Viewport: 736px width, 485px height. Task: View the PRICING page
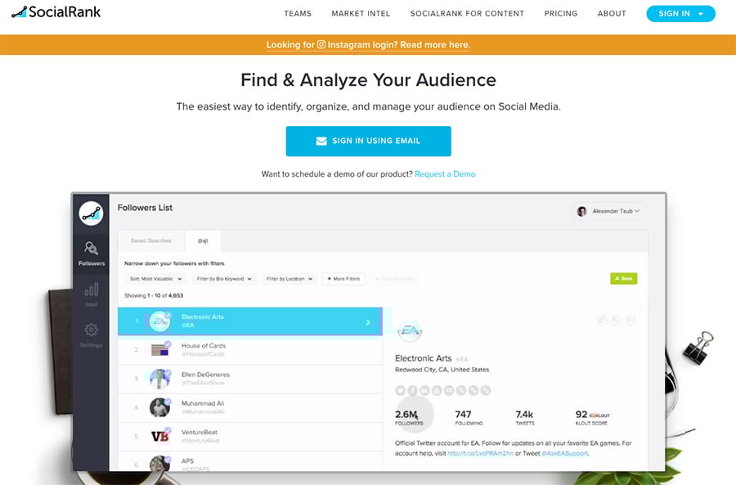[x=561, y=14]
